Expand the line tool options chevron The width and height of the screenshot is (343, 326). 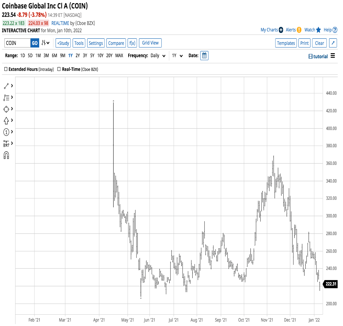click(12, 85)
